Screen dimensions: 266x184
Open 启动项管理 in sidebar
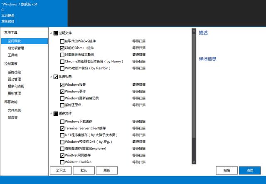tap(16, 48)
